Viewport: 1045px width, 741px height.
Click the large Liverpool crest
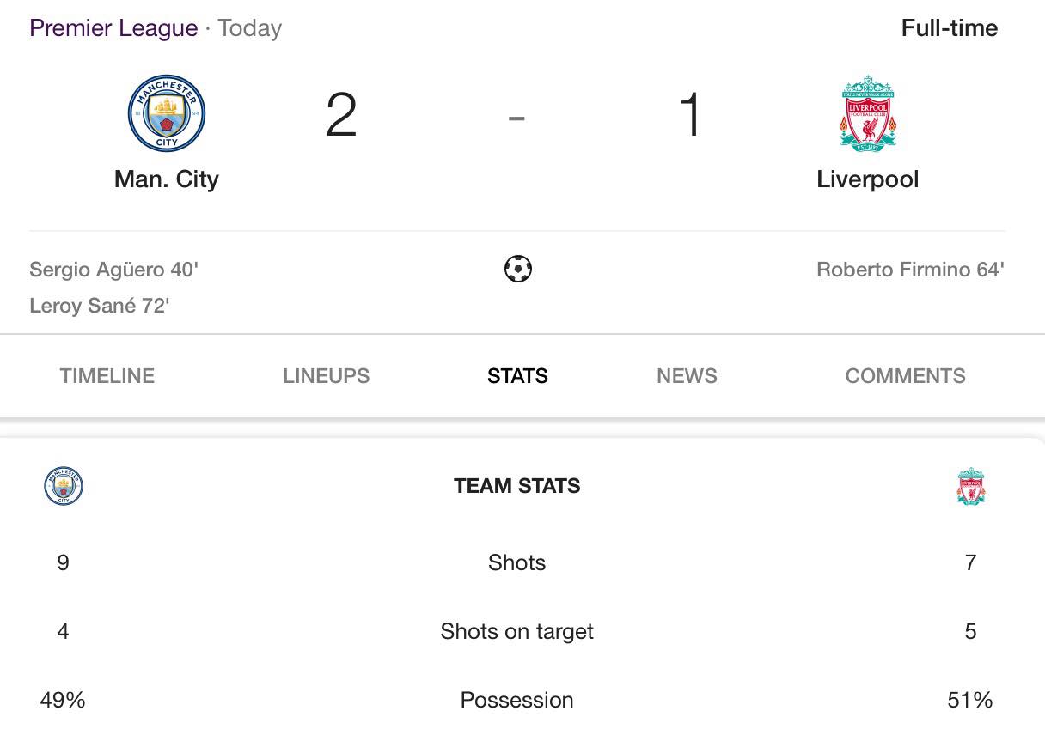[868, 113]
